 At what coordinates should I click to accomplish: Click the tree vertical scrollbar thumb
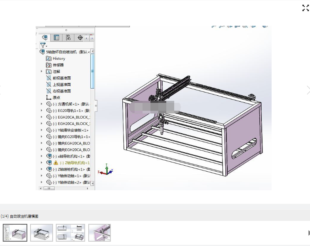(92, 71)
